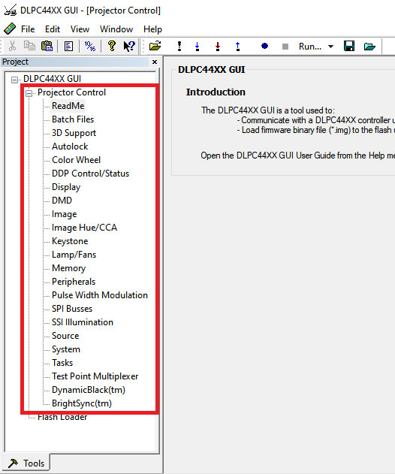Select the Tasks tree item
The height and width of the screenshot is (474, 395).
coord(62,363)
